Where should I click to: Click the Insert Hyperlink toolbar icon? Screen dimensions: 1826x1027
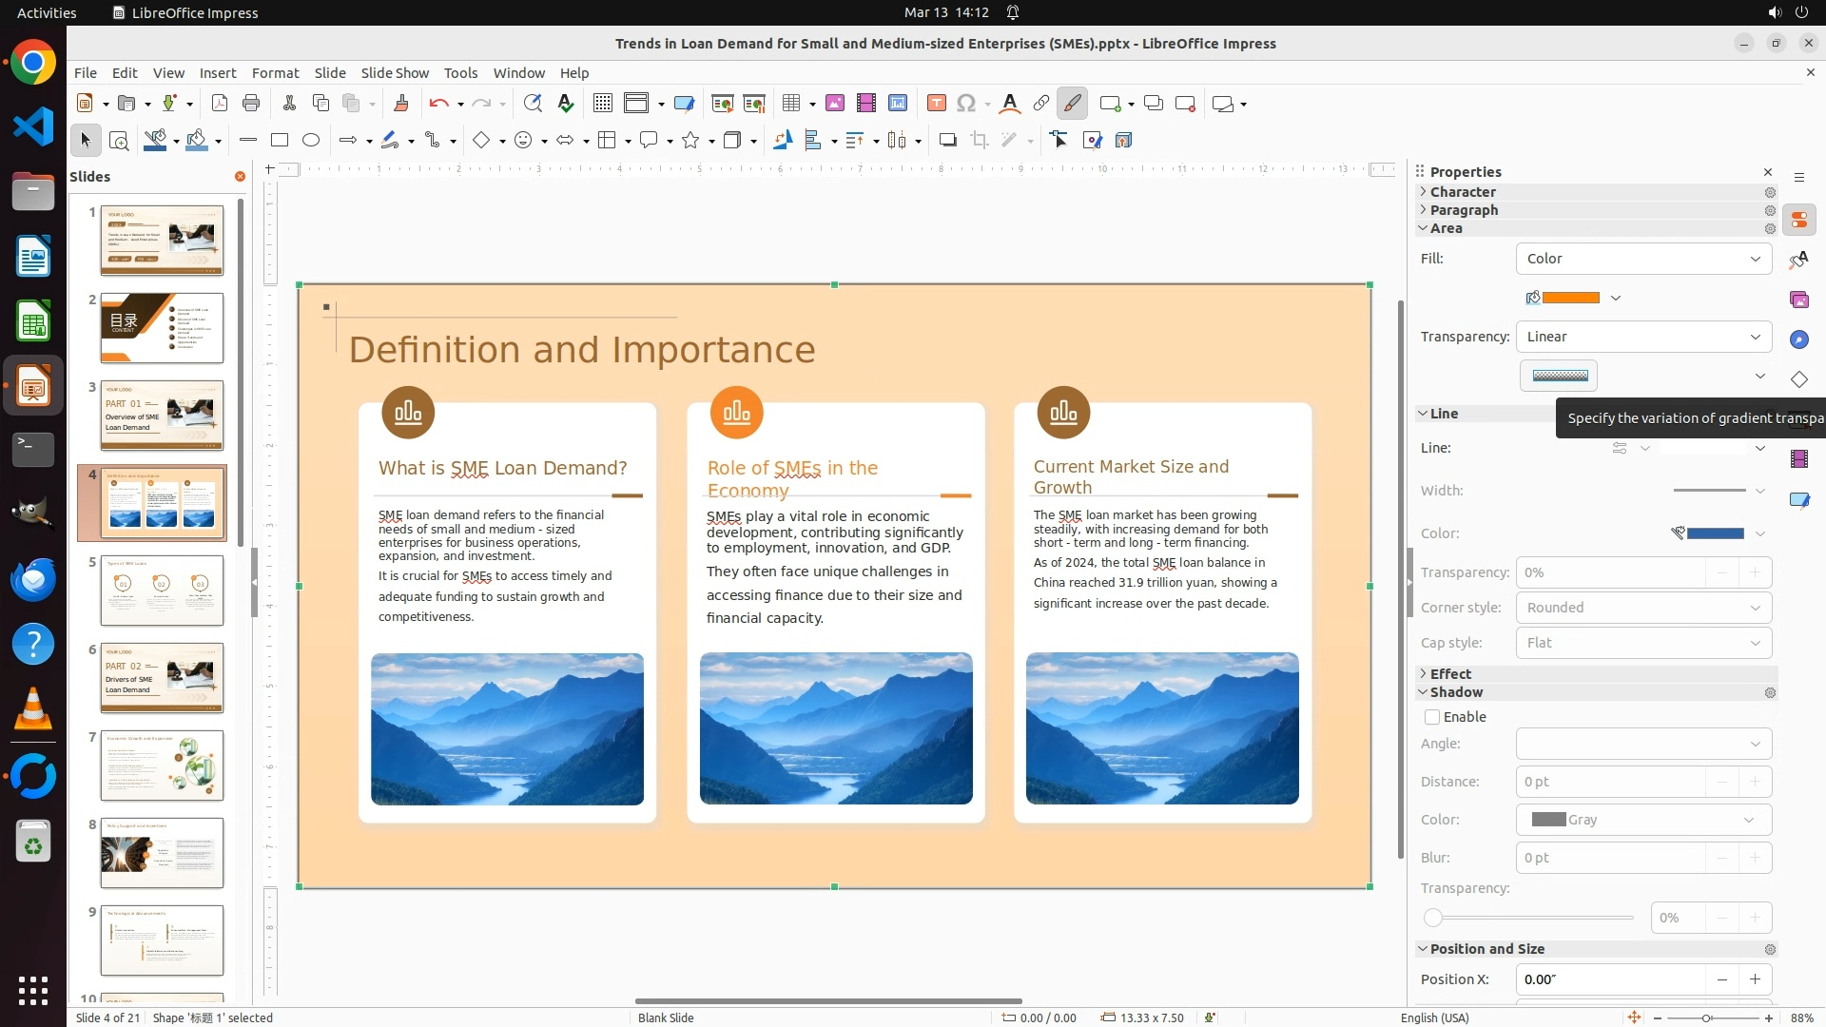tap(1041, 104)
